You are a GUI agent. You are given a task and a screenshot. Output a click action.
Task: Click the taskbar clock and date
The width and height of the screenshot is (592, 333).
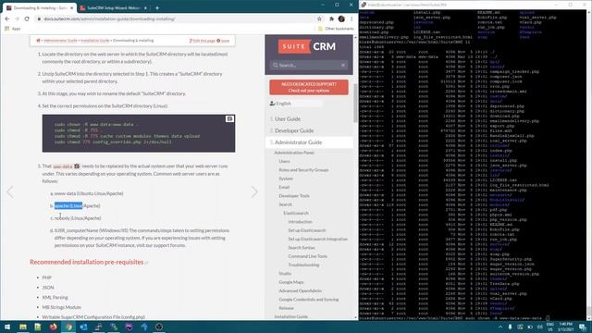pyautogui.click(x=565, y=327)
